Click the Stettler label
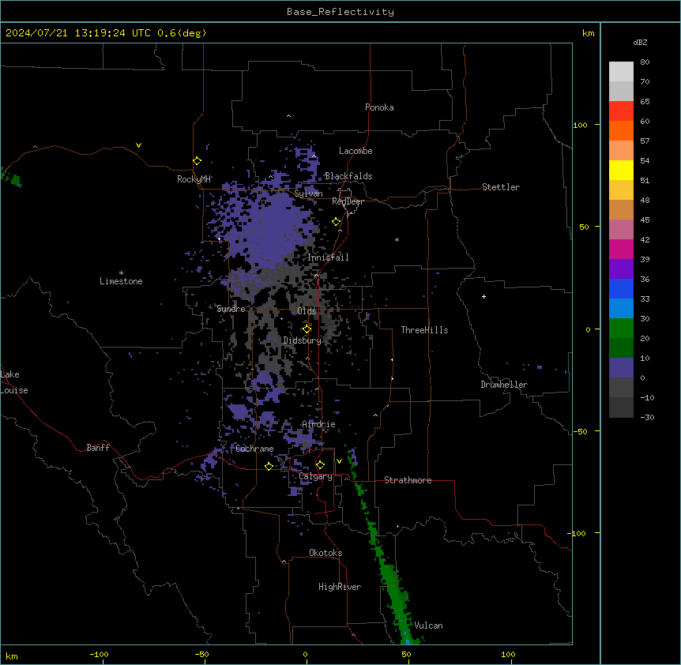Screen dimensions: 681x665 (501, 187)
